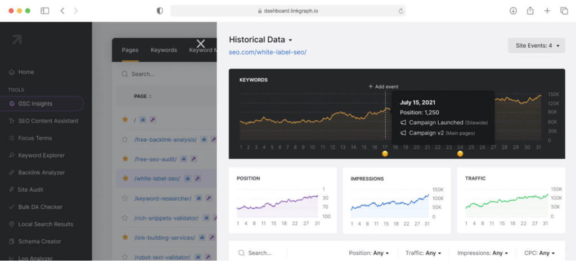
Task: Switch to the Keywords tab
Action: pos(164,50)
